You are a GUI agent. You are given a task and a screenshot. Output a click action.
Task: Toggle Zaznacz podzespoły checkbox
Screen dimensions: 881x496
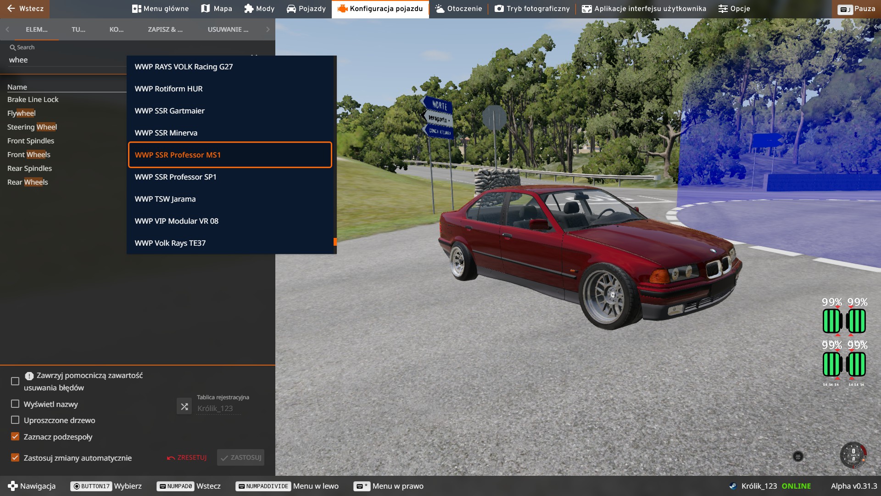15,436
